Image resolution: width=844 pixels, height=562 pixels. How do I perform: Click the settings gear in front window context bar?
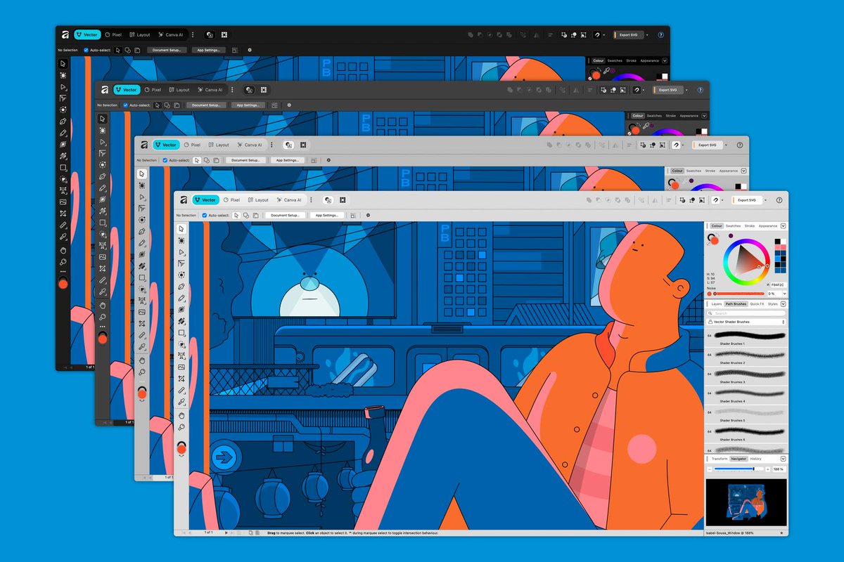[x=368, y=215]
